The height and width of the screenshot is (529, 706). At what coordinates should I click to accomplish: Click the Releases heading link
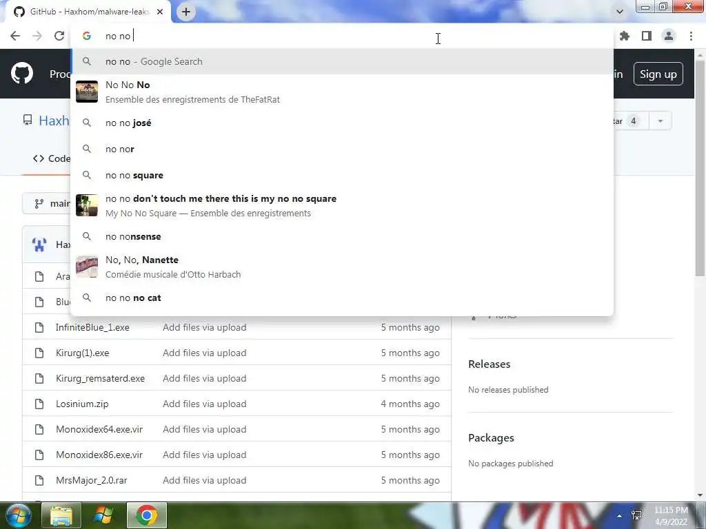click(x=489, y=364)
